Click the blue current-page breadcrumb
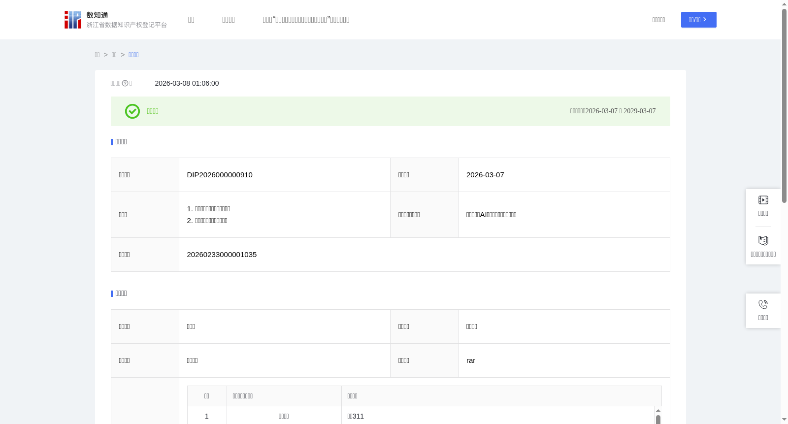Screen dimensions: 788x424 (133, 55)
